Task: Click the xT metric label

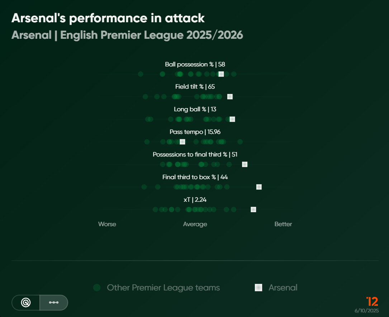Action: [x=195, y=200]
